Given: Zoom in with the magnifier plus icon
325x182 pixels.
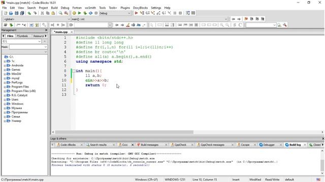Looking at the screenshot, I should pyautogui.click(x=222, y=25).
